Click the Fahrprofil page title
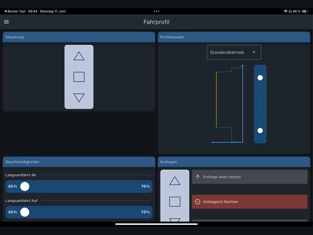Image resolution: width=313 pixels, height=235 pixels. click(x=156, y=22)
